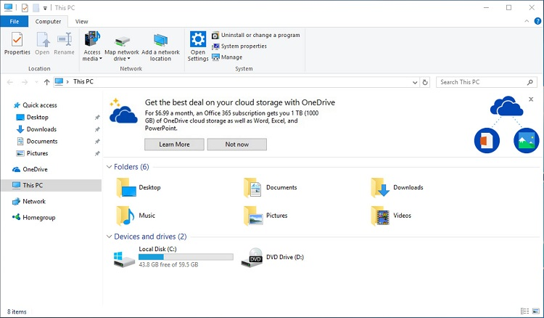Select This PC in navigation pane
The image size is (544, 318).
51,185
